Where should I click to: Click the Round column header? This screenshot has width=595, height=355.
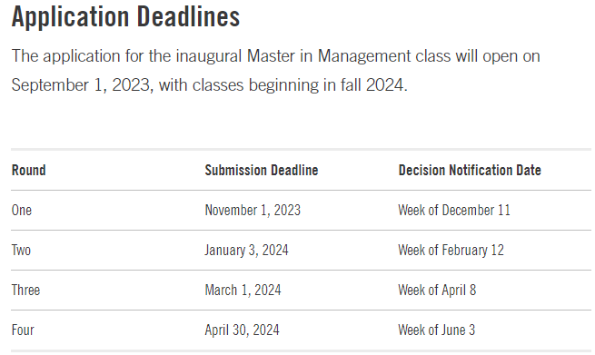pyautogui.click(x=29, y=170)
